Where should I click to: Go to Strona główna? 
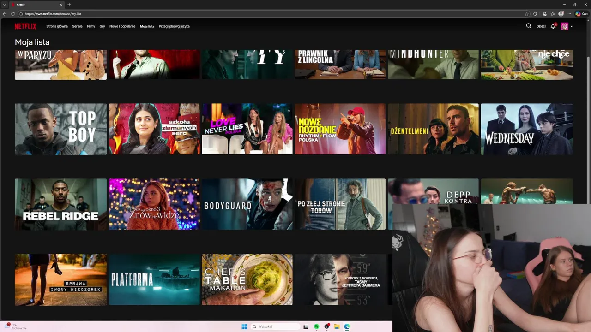tap(57, 26)
